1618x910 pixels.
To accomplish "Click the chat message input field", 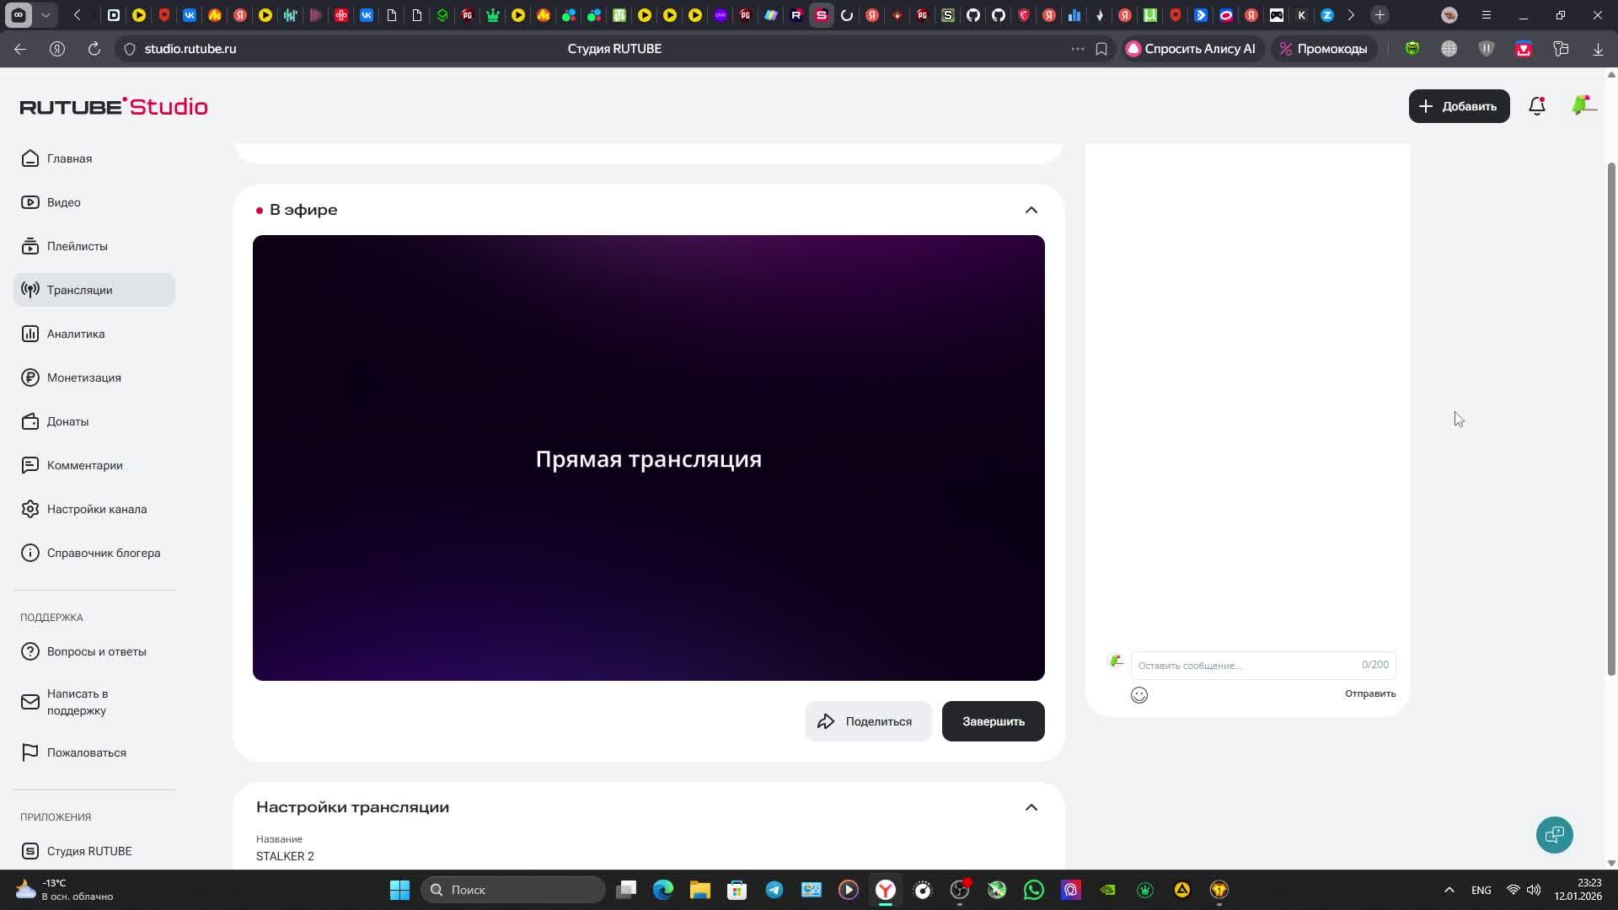I will pos(1246,666).
